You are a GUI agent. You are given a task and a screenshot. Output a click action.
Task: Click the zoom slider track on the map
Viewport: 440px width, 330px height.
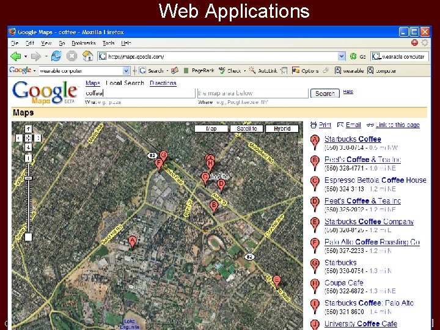click(x=28, y=198)
